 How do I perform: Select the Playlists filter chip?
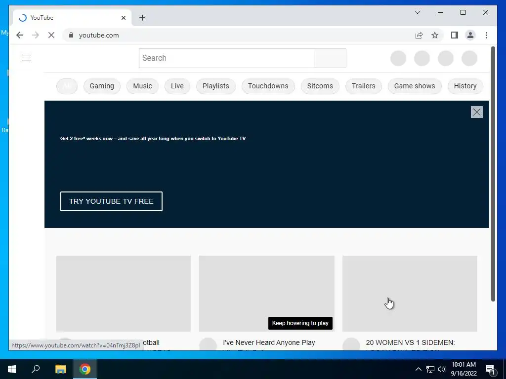(215, 86)
